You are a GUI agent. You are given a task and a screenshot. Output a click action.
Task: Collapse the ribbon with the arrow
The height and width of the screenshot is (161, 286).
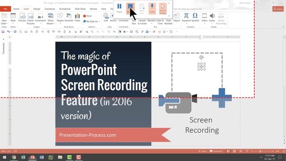283,27
